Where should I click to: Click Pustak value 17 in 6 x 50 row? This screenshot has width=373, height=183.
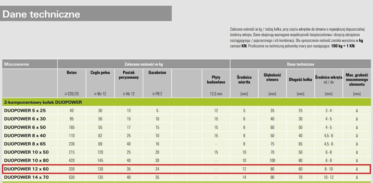click(x=129, y=127)
